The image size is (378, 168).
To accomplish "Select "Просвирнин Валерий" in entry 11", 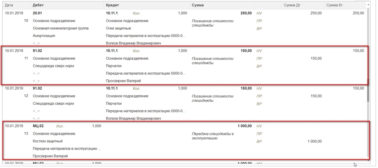I will (123, 81).
